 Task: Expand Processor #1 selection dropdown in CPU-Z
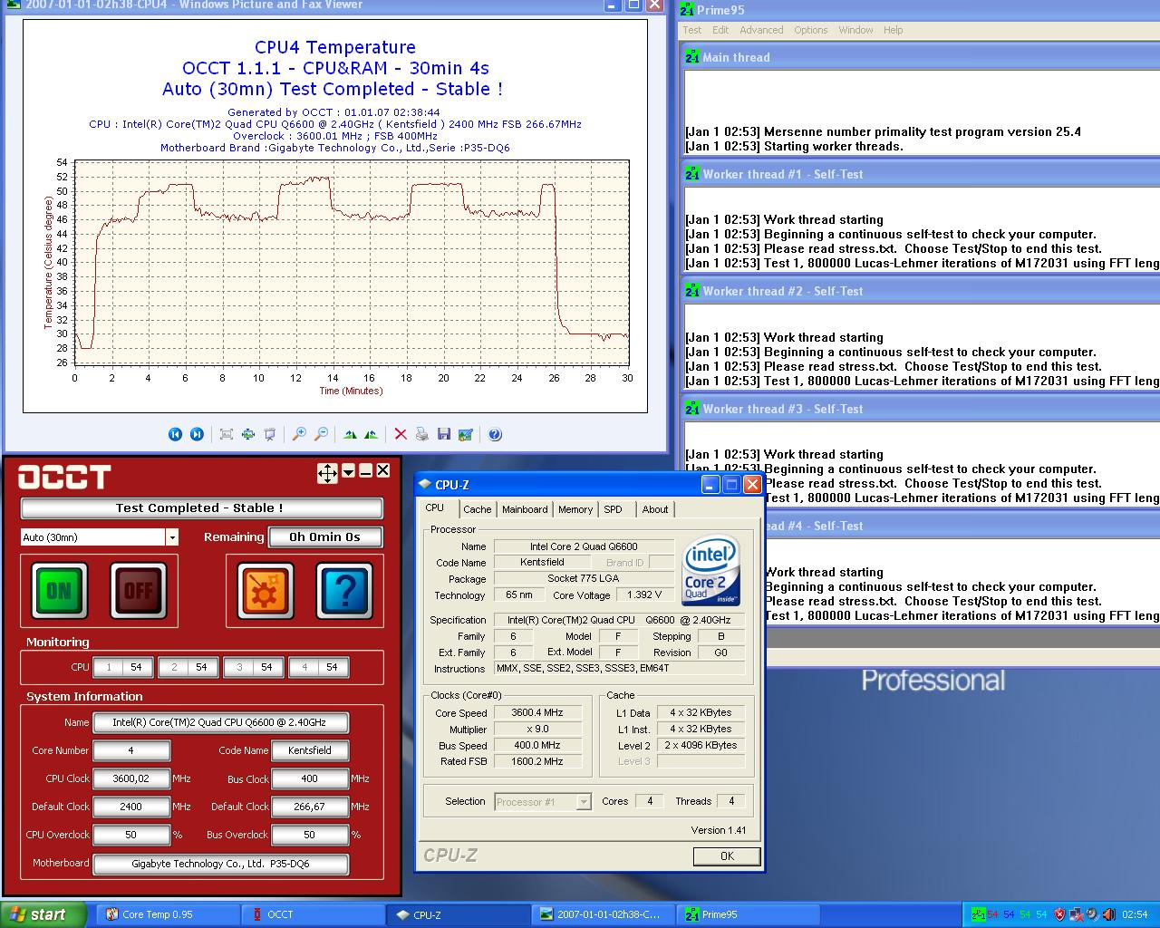click(584, 802)
